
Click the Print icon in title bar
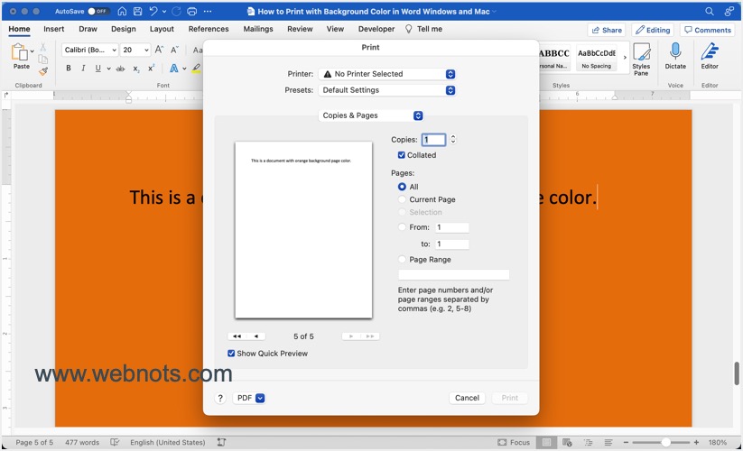click(191, 12)
